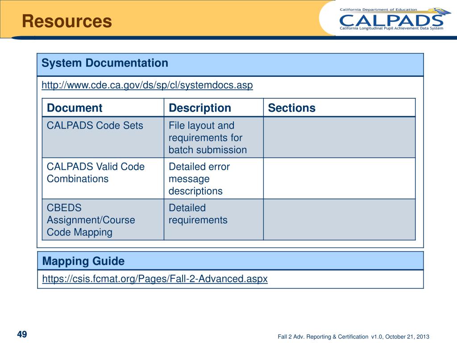
Task: Select 'File layout and requirements' description cell
Action: 214,138
